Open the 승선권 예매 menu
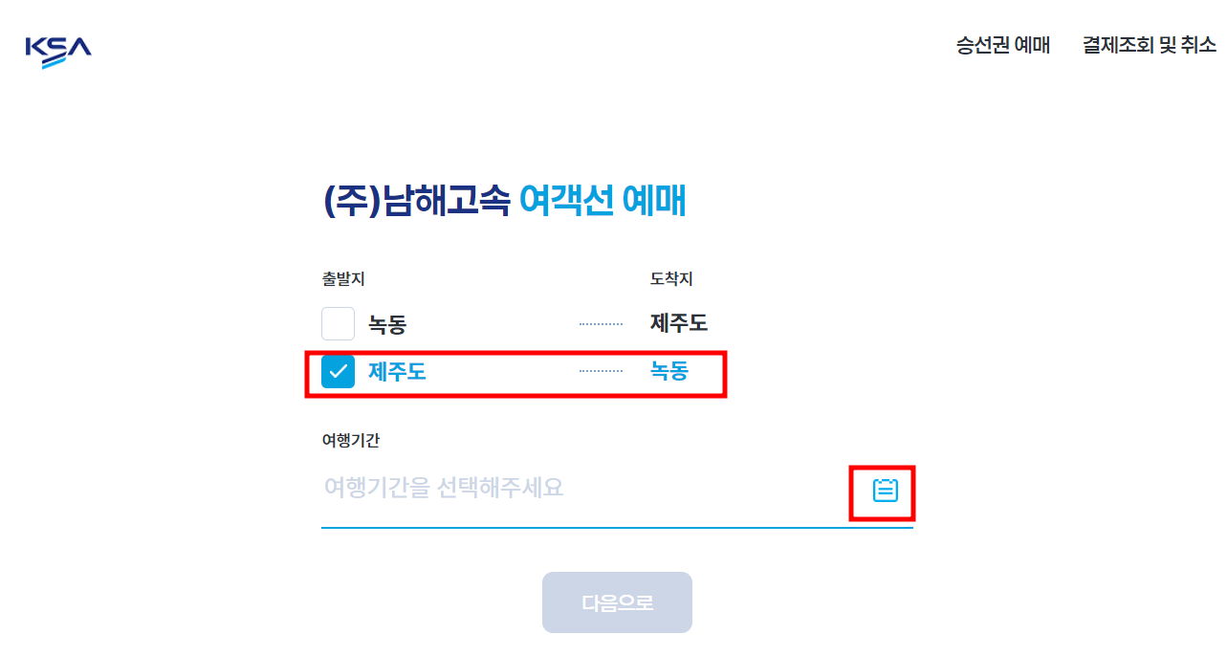 coord(1000,44)
